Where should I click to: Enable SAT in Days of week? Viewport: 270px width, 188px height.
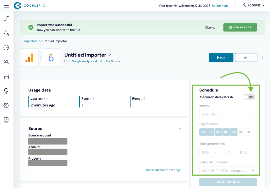(241, 132)
